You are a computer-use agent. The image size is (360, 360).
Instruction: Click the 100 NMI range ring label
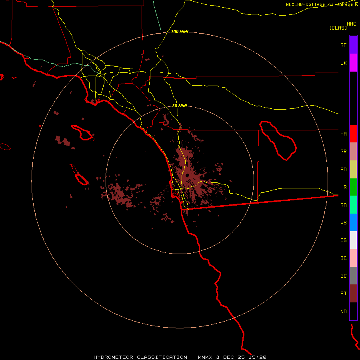[x=180, y=32]
